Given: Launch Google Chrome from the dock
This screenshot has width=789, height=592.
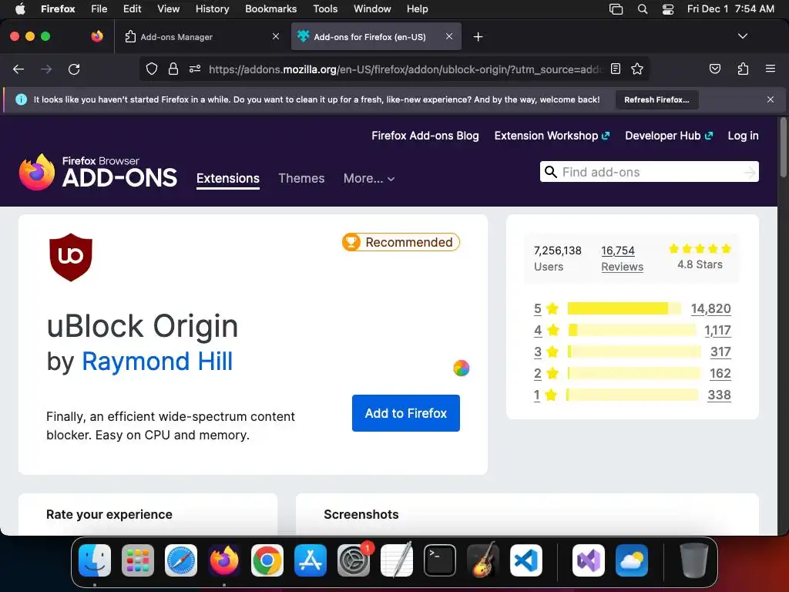Looking at the screenshot, I should (x=267, y=560).
